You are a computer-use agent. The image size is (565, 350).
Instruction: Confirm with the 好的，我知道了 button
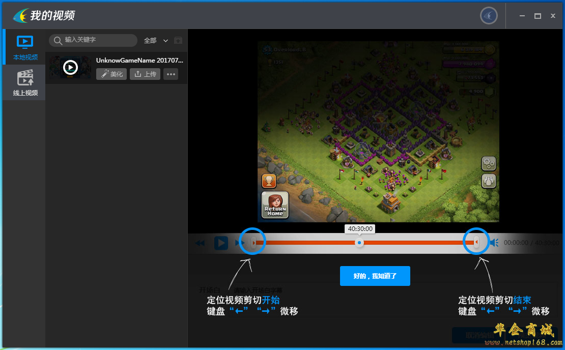(375, 276)
